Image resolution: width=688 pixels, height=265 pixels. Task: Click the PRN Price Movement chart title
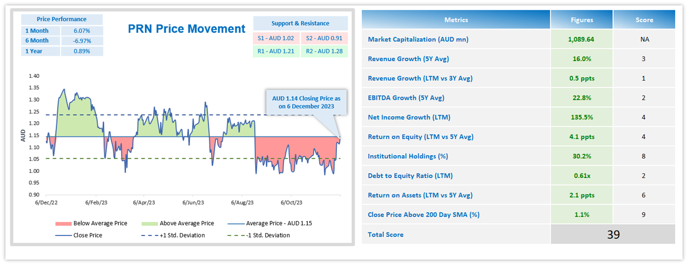pos(187,29)
